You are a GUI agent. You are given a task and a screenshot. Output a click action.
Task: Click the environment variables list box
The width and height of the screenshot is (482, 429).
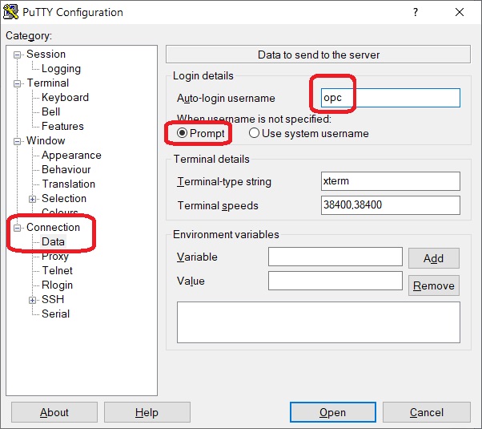point(319,322)
